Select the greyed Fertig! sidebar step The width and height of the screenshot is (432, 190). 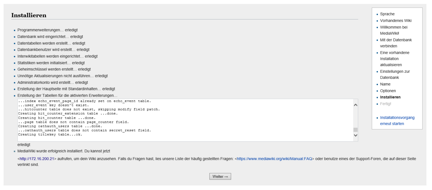pyautogui.click(x=386, y=104)
